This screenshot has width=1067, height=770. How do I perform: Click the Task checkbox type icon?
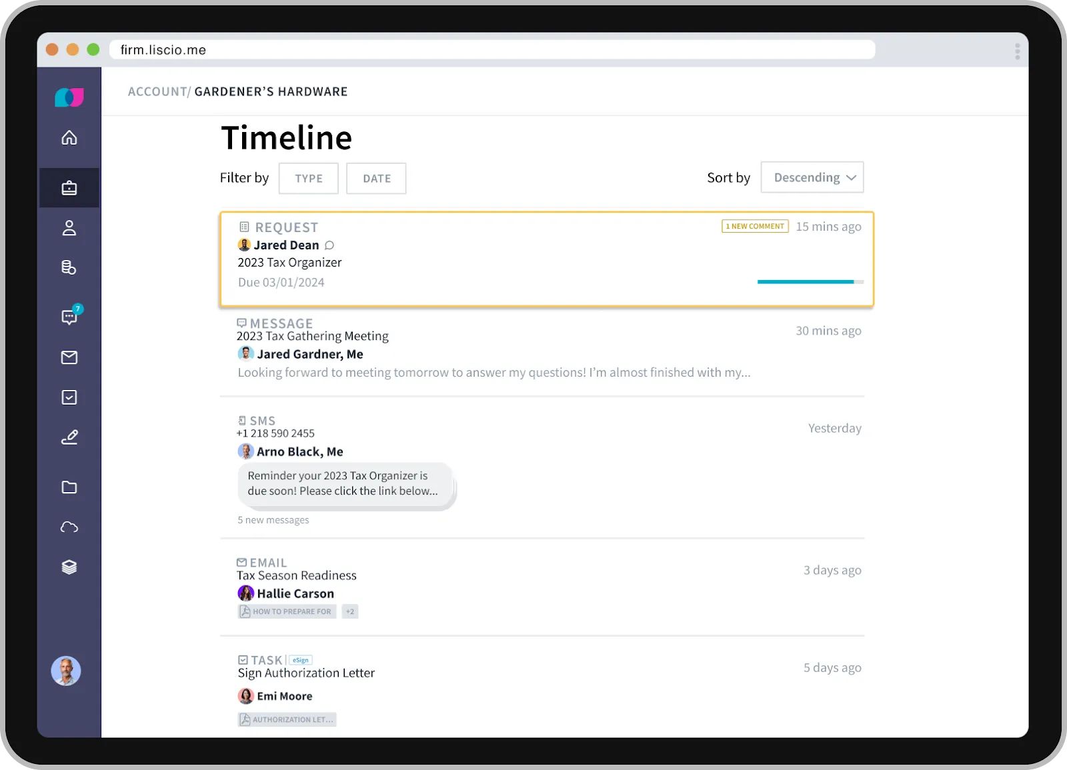(243, 660)
